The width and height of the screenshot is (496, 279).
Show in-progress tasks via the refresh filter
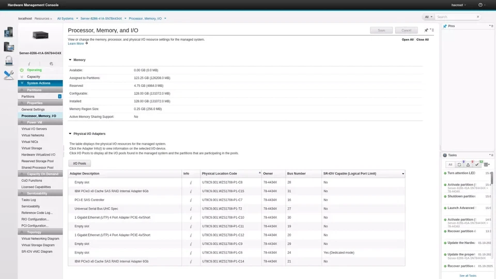tap(459, 164)
